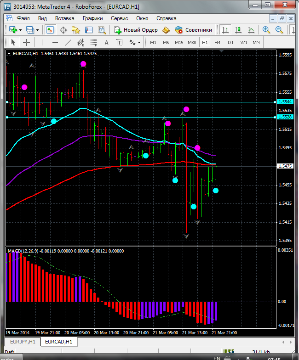Click the MetaTrader title bar icon

point(7,7)
